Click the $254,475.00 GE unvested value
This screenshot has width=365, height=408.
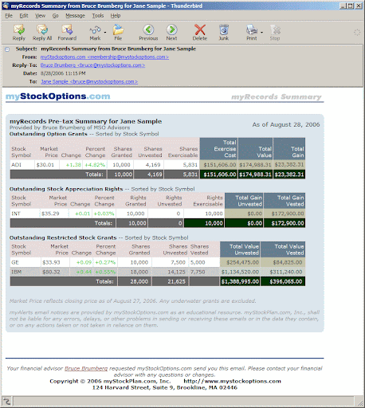click(242, 262)
